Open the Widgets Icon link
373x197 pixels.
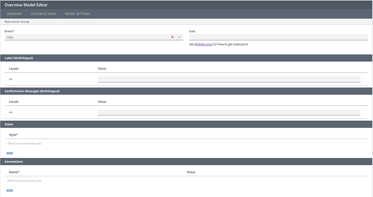203,44
